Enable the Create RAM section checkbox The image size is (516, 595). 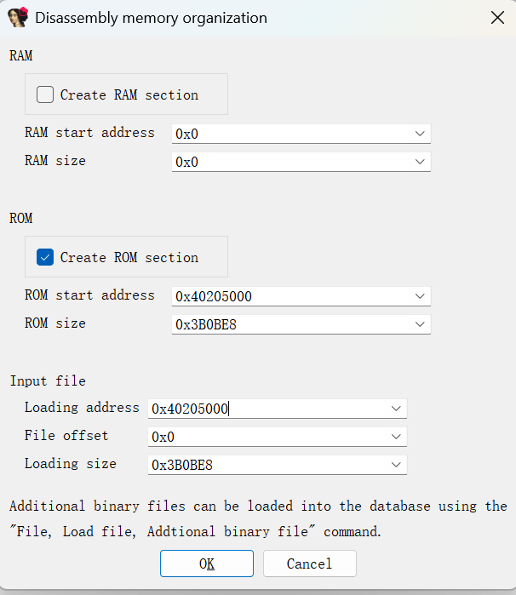click(x=45, y=94)
